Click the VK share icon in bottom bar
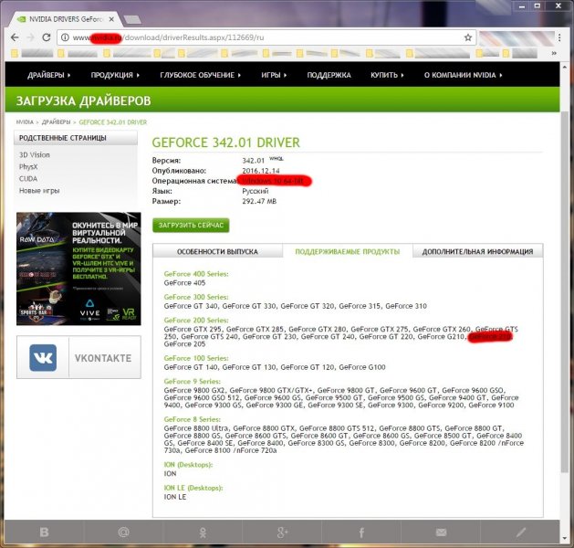Image resolution: width=574 pixels, height=548 pixels. pyautogui.click(x=43, y=532)
